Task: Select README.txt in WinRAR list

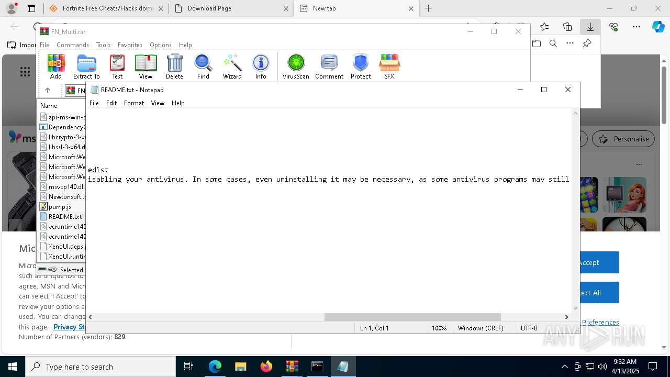Action: 65,216
